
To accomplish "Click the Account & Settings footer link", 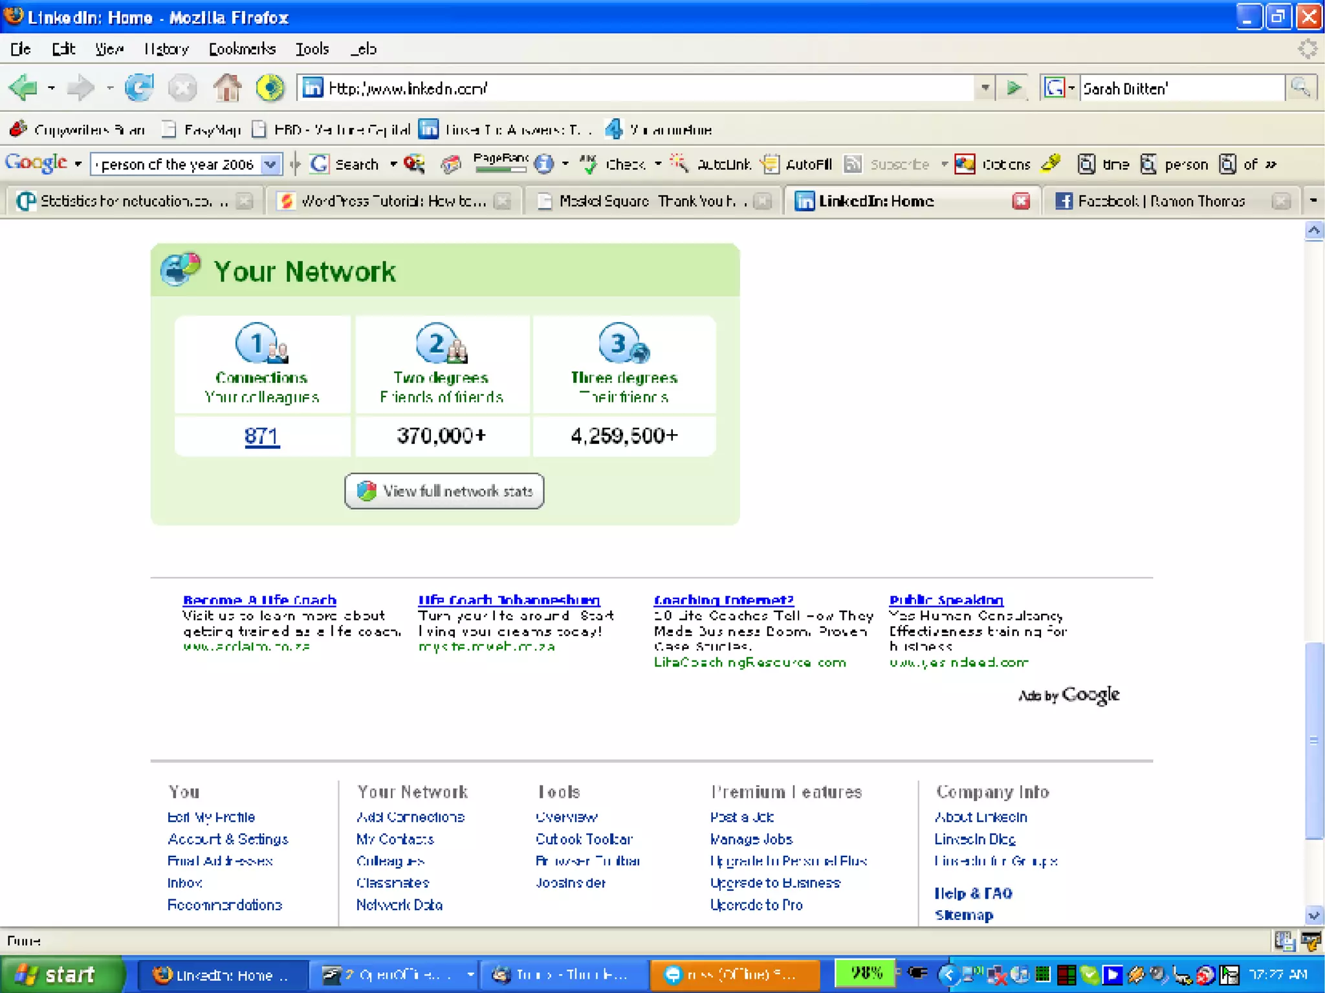I will pos(228,839).
